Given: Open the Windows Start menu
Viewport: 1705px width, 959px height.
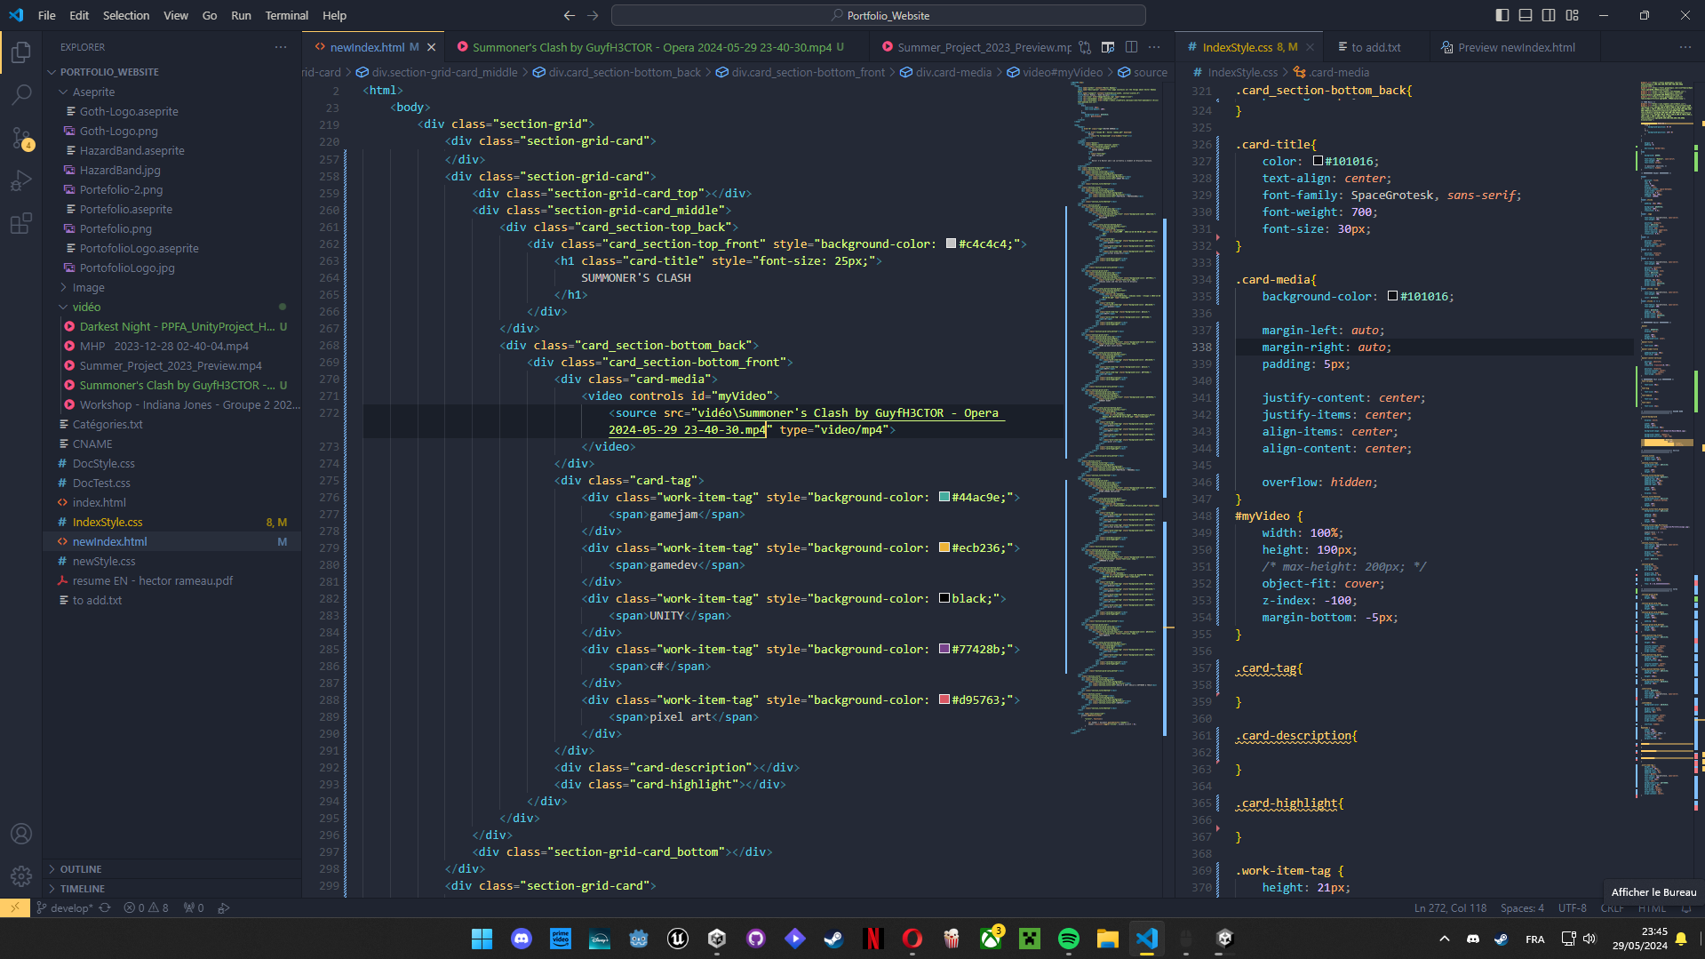Looking at the screenshot, I should point(482,939).
